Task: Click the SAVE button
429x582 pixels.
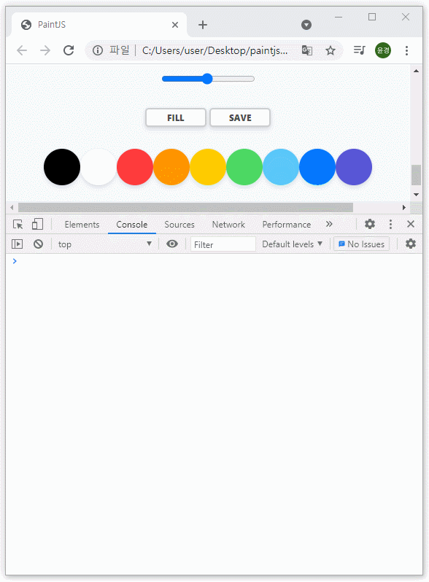Action: click(240, 117)
